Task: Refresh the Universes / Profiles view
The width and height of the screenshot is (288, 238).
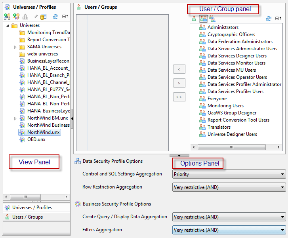Action: click(x=55, y=17)
